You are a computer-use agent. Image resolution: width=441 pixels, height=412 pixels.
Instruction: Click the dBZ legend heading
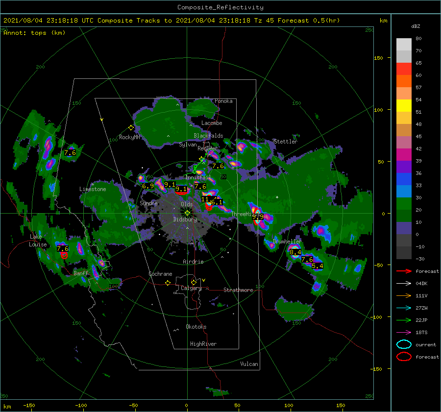click(416, 26)
